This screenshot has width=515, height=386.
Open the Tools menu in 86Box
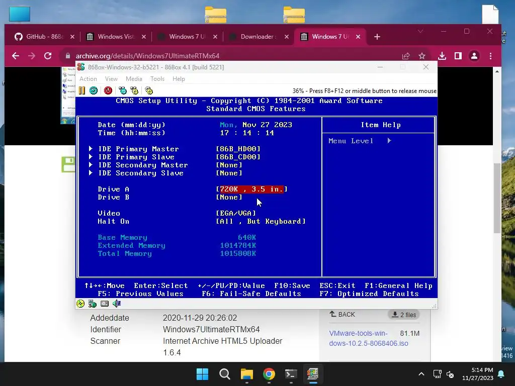[x=157, y=79]
